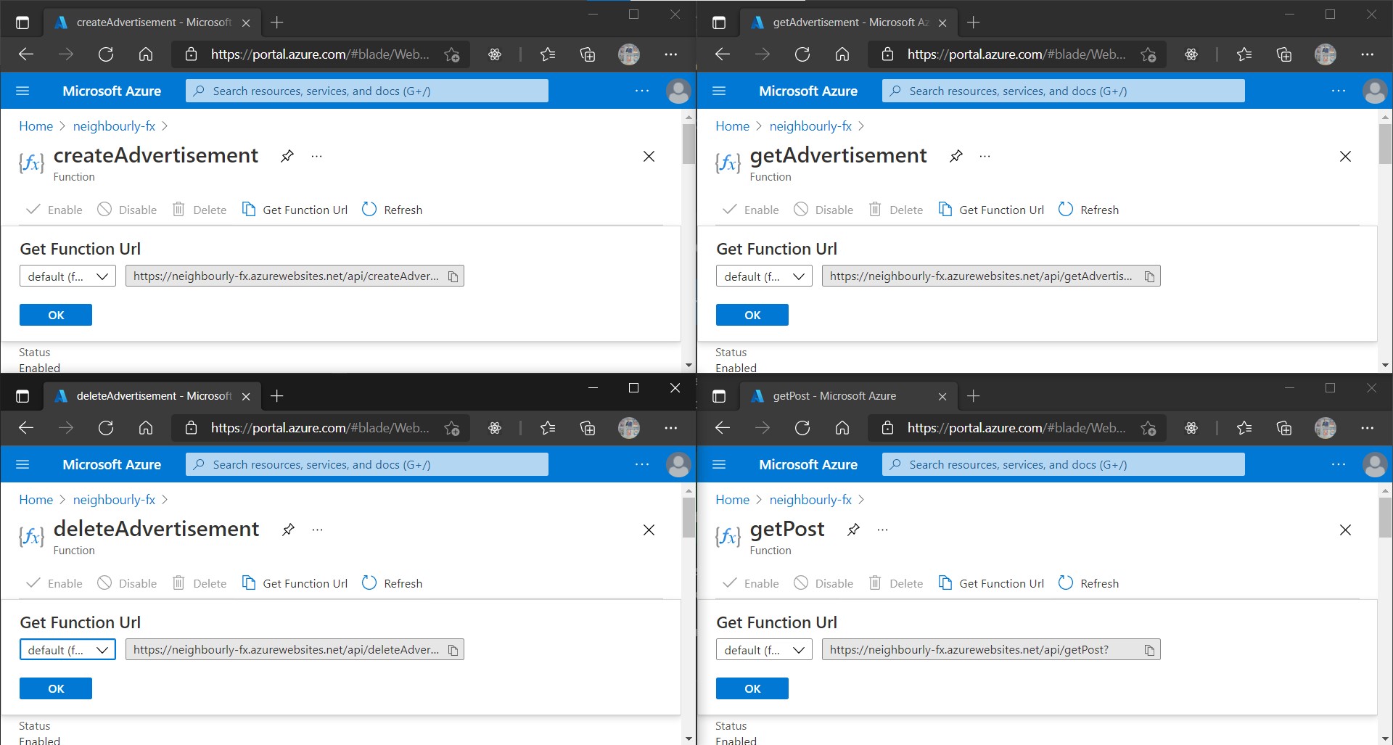Image resolution: width=1393 pixels, height=745 pixels.
Task: Open Azure top bar overflow in getAdvertisement window
Action: (1339, 91)
